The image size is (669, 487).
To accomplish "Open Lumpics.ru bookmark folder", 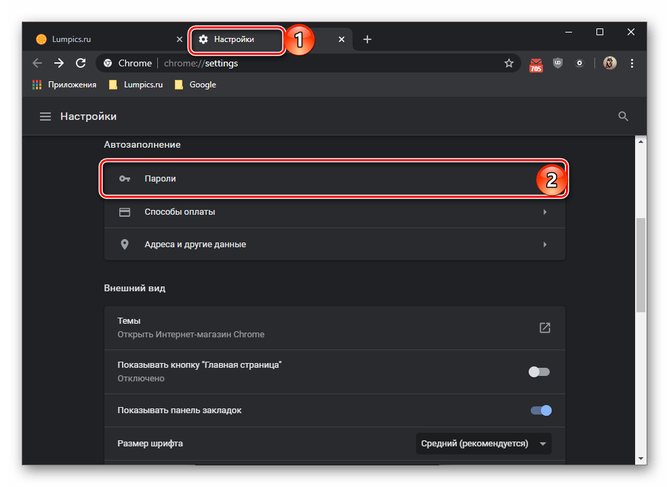I will (136, 85).
